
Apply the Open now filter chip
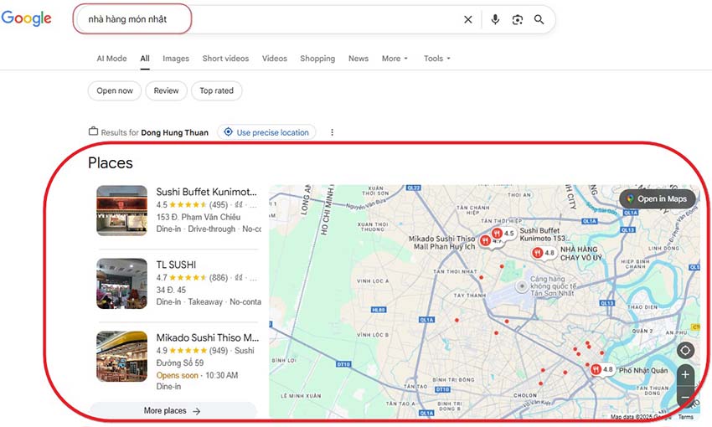[115, 90]
